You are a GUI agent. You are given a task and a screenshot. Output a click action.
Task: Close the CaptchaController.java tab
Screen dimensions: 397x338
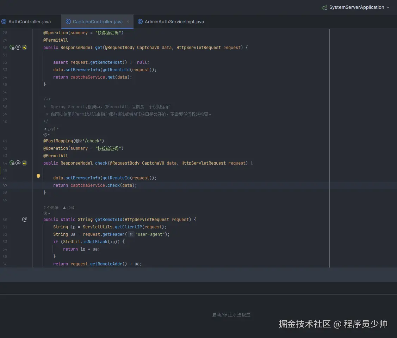pos(128,21)
